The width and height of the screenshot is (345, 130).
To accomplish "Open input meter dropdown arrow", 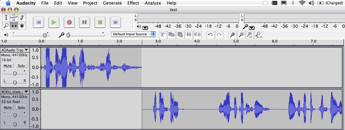I will coord(252,28).
